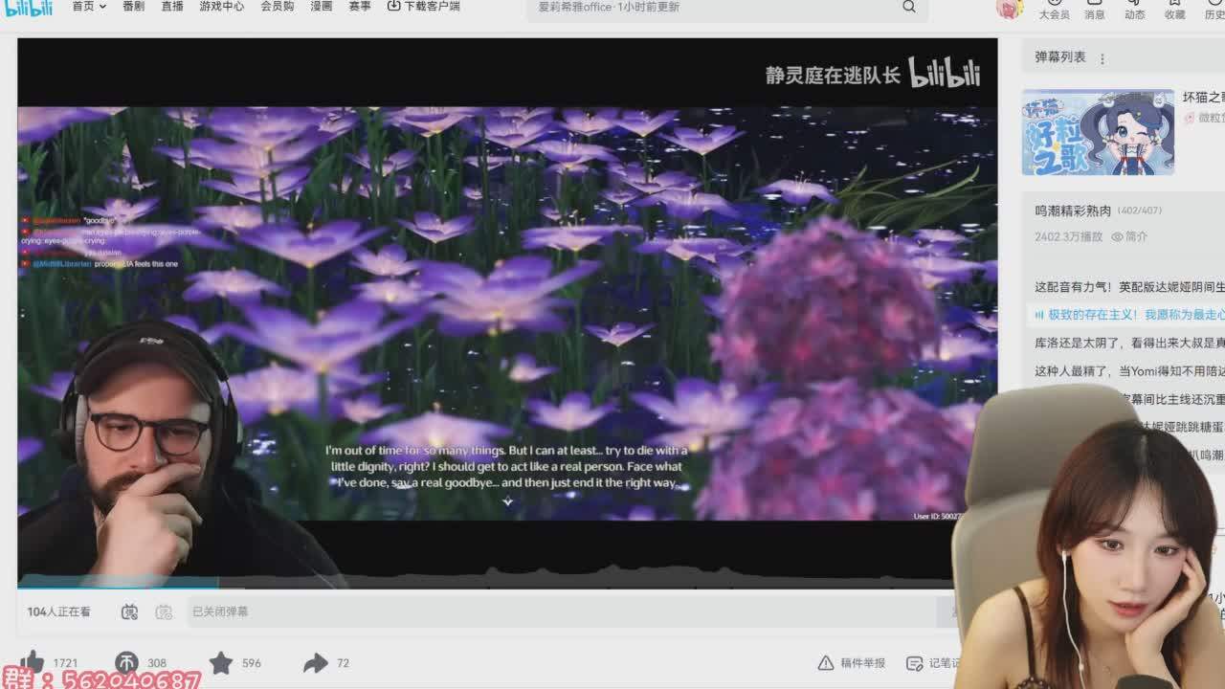Click 下载客户端 download link
Screen dimensions: 1225x689
pyautogui.click(x=424, y=6)
